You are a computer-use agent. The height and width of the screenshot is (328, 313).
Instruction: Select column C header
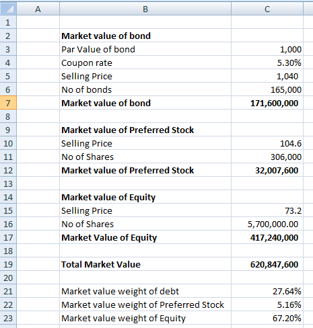[x=267, y=9]
